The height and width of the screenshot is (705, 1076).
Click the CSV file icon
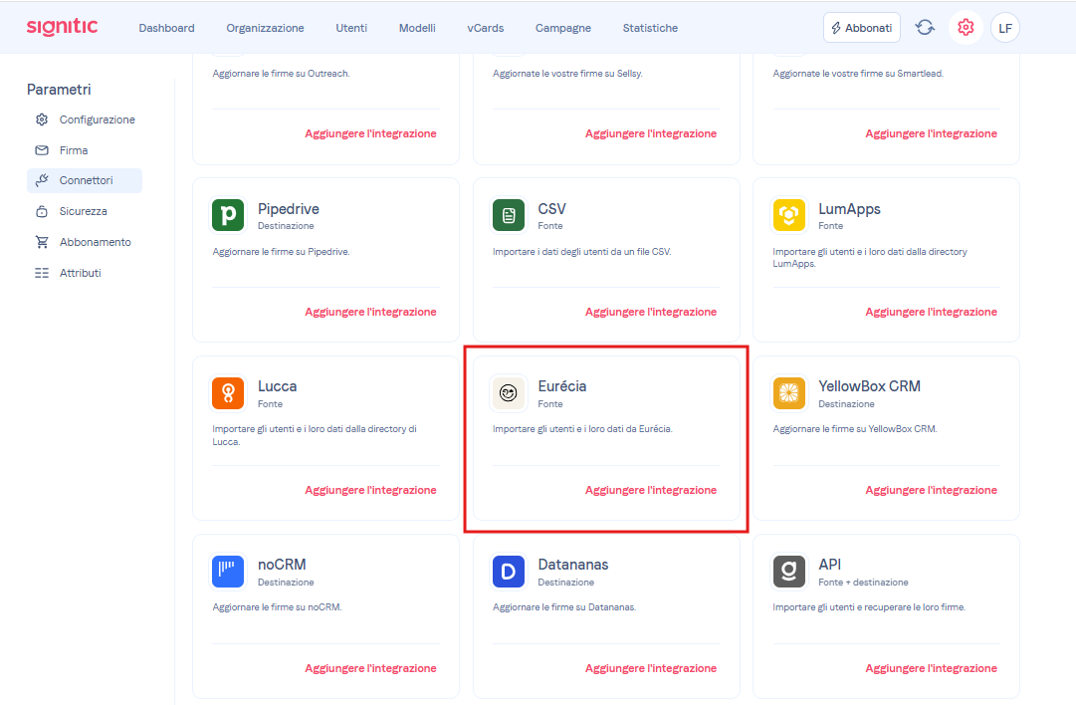pos(509,215)
